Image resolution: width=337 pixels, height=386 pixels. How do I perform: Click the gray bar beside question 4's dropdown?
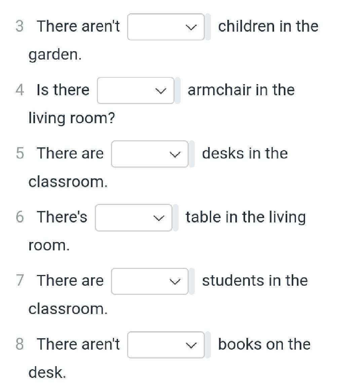click(x=178, y=91)
